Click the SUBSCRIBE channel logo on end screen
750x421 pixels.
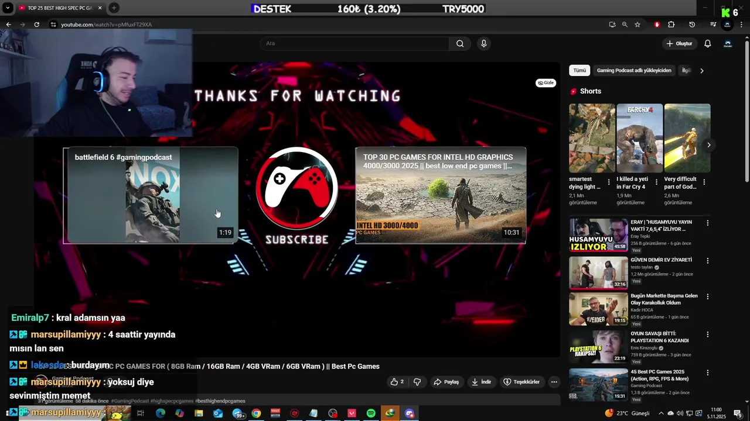[x=297, y=188]
